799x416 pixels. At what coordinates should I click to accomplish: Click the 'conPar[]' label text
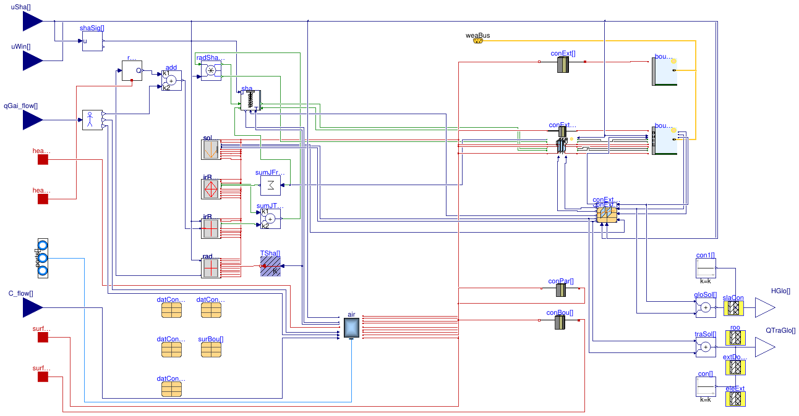click(561, 281)
